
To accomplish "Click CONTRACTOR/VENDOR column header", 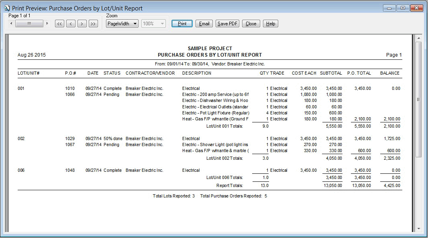I will 150,73.
